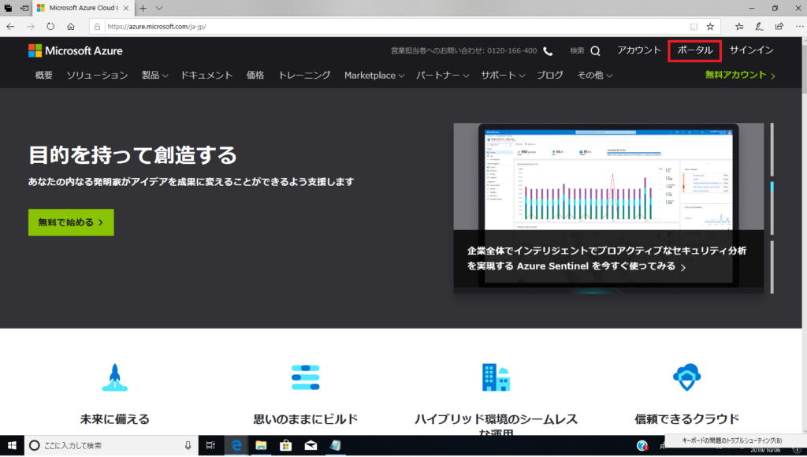Open File Explorer from the taskbar

coord(261,446)
